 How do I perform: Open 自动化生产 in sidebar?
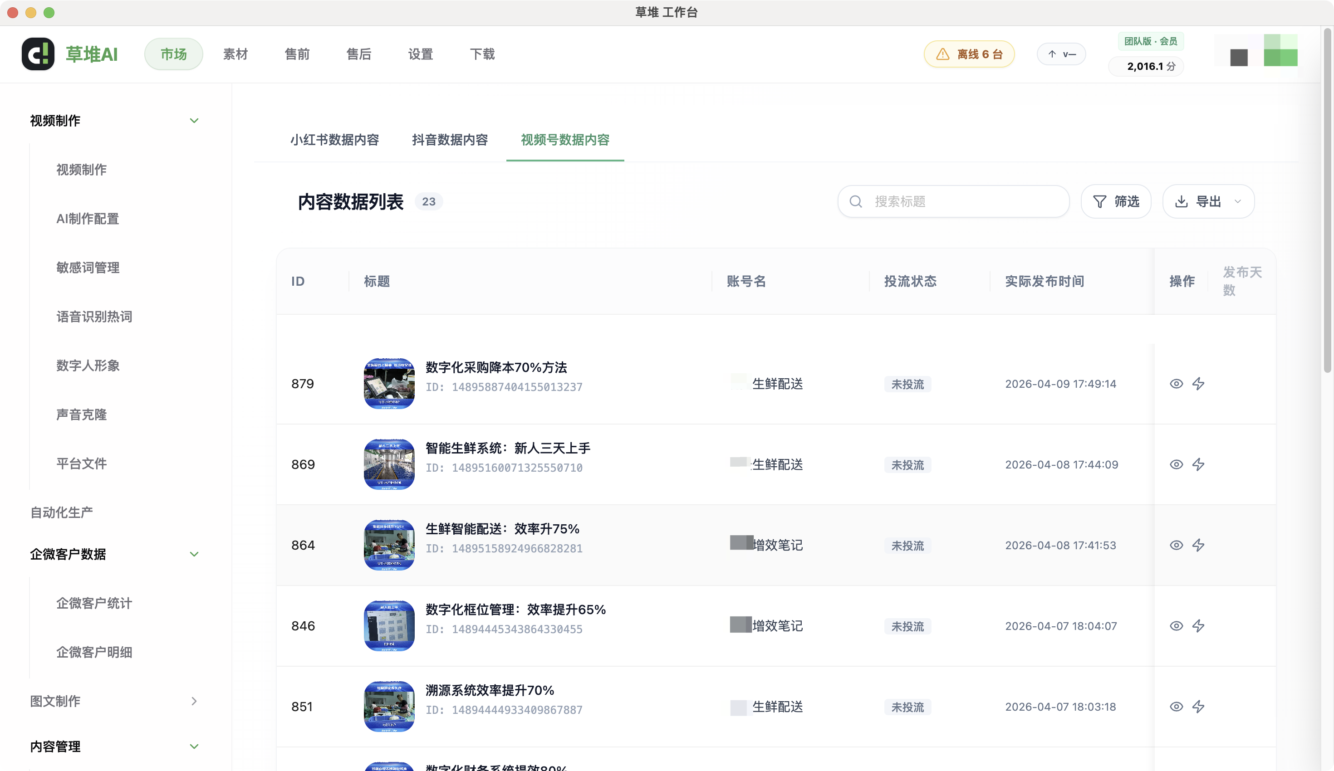[61, 512]
